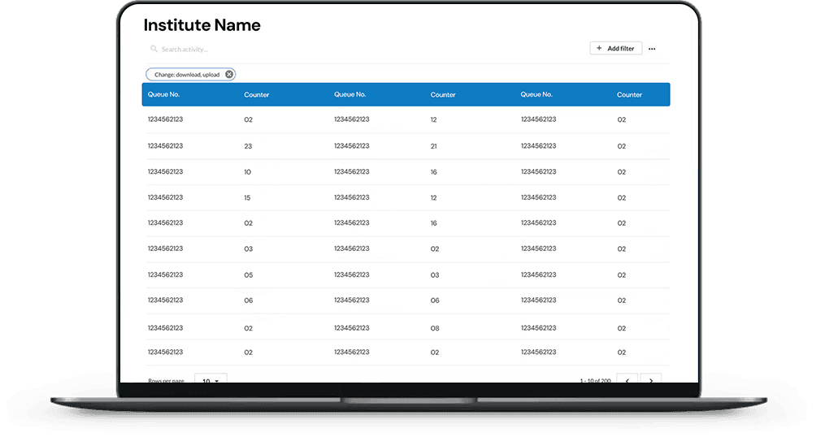This screenshot has height=437, width=825.
Task: Click the queue number paired with counter 23
Action: (165, 145)
